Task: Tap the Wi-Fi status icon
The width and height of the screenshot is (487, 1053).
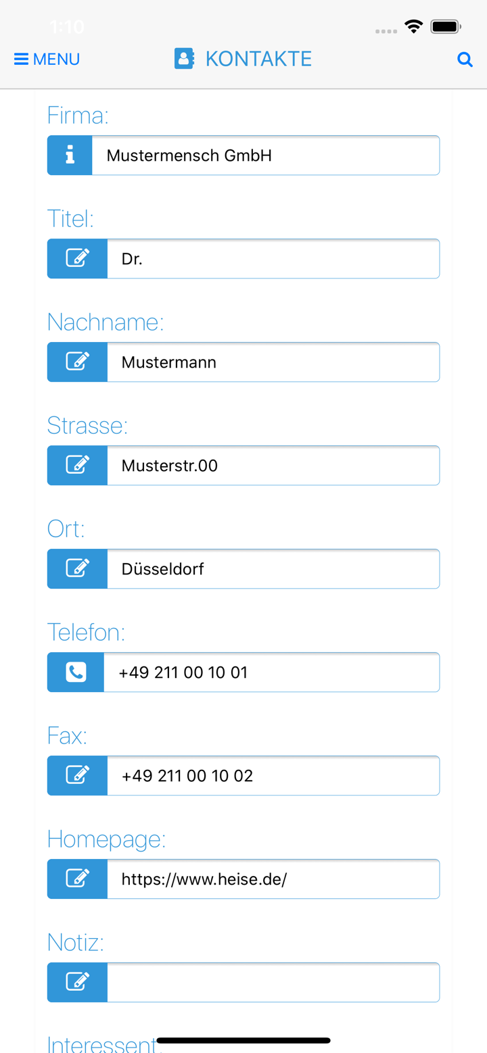Action: coord(413,27)
